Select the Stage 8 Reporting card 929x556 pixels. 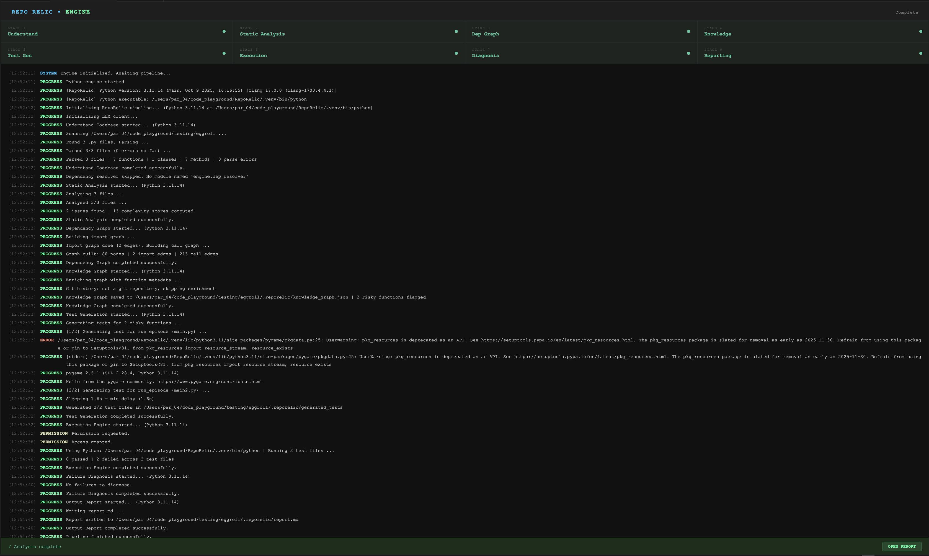pos(813,53)
